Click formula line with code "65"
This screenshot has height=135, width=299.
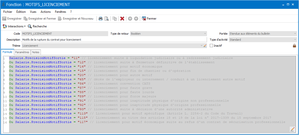[127, 79]
